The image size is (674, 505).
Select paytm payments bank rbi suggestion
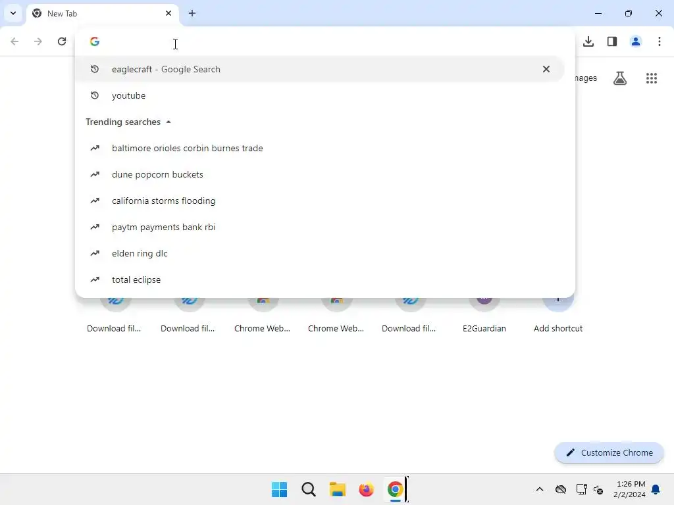point(319,227)
